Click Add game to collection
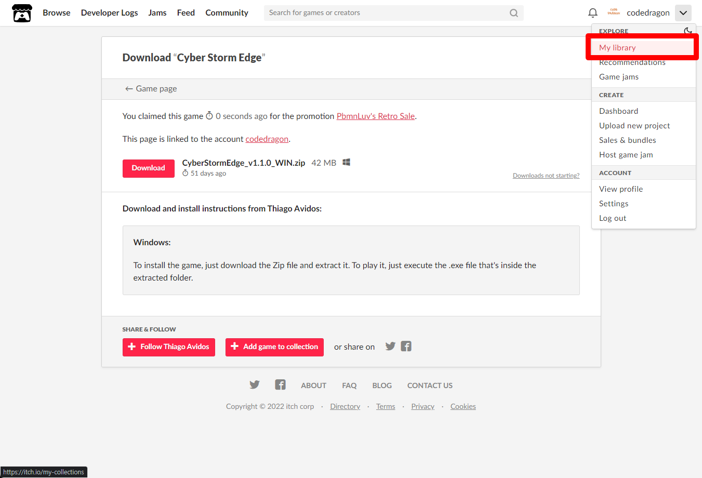This screenshot has height=478, width=702. click(x=274, y=347)
